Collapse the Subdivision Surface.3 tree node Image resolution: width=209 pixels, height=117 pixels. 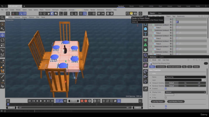point(151,36)
